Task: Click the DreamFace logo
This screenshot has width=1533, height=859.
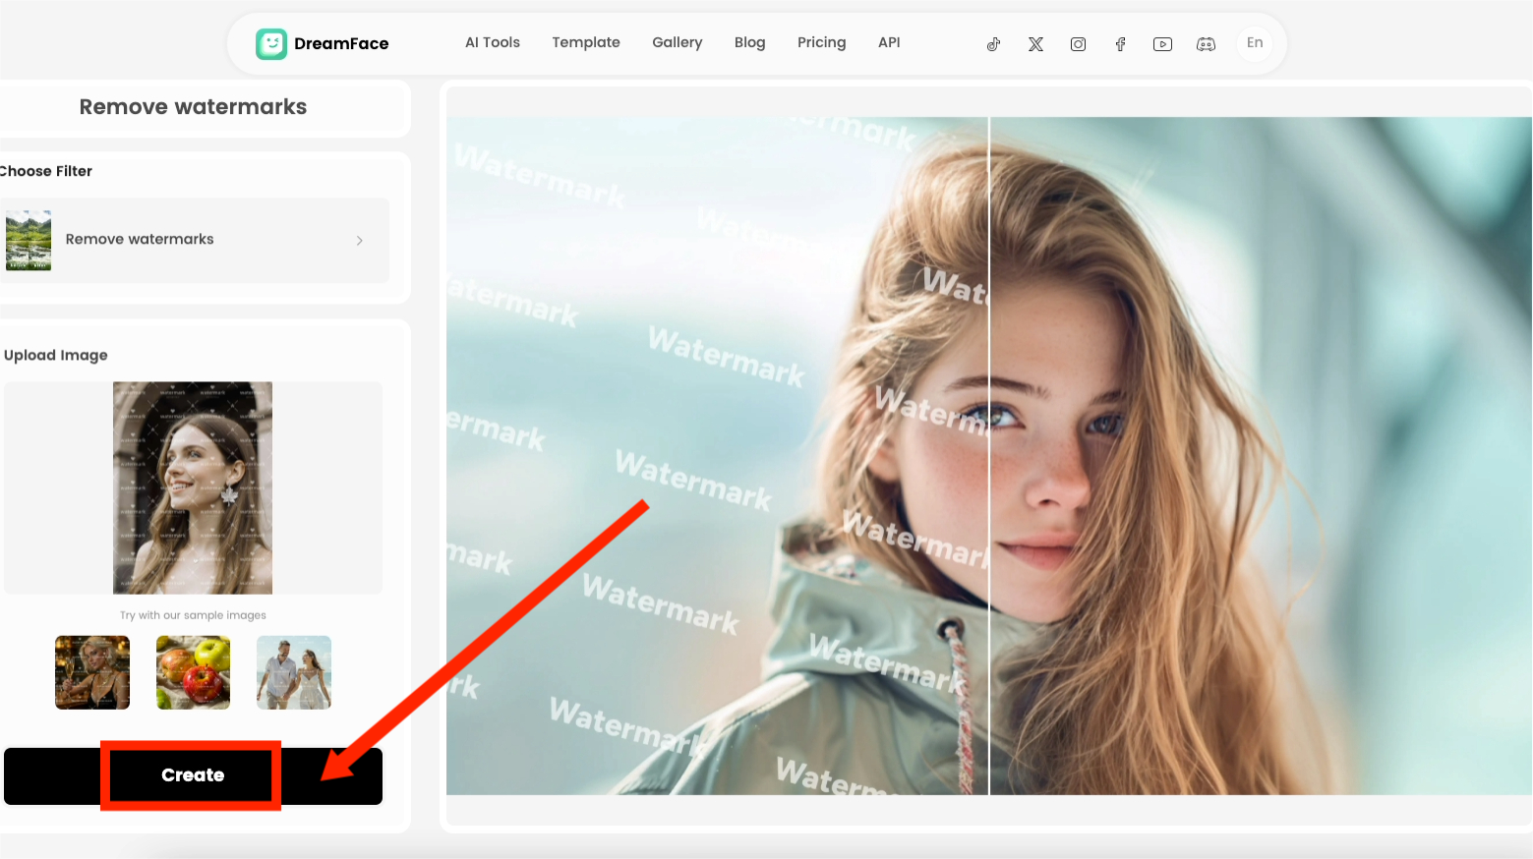Action: click(322, 43)
